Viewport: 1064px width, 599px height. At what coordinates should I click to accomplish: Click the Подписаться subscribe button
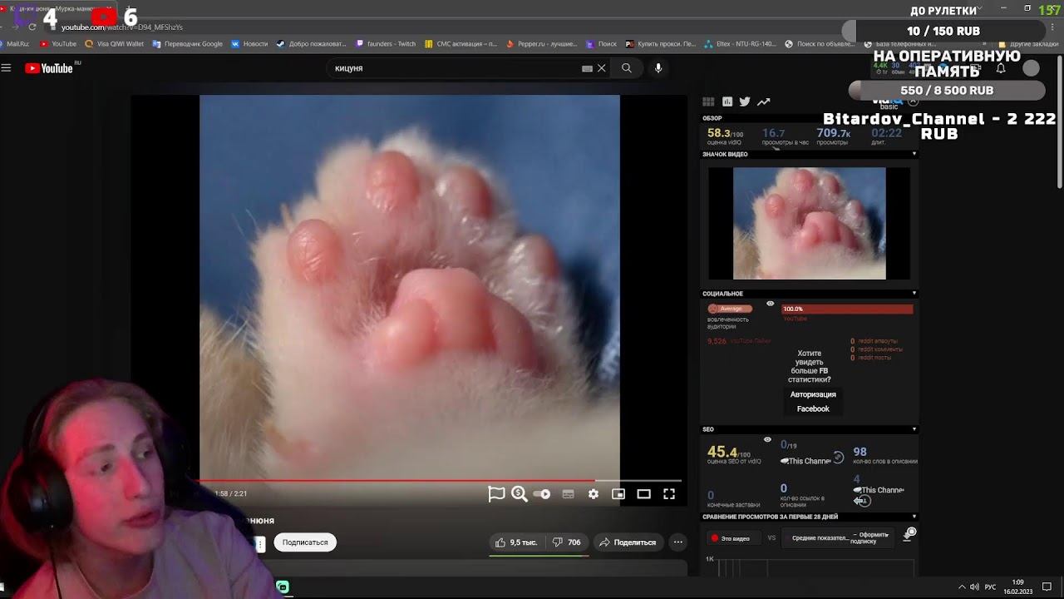[x=305, y=542]
